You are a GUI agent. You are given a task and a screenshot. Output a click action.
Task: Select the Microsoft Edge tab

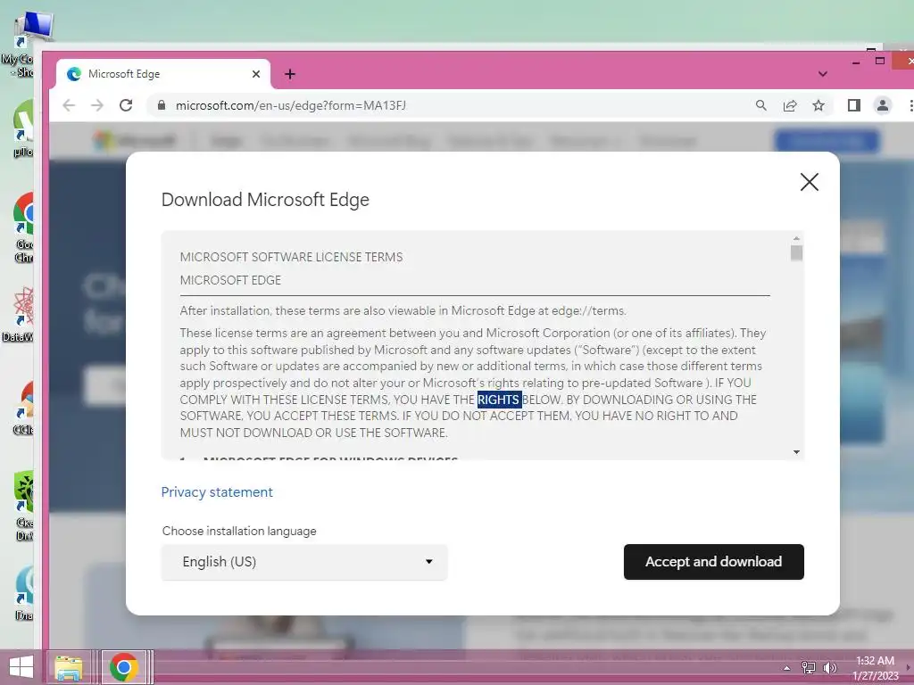coord(163,74)
